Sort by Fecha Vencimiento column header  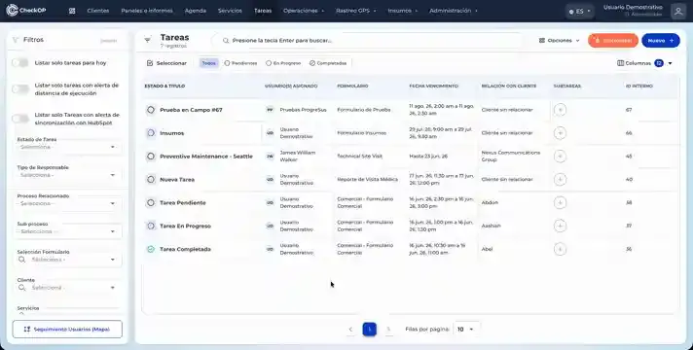pos(433,87)
